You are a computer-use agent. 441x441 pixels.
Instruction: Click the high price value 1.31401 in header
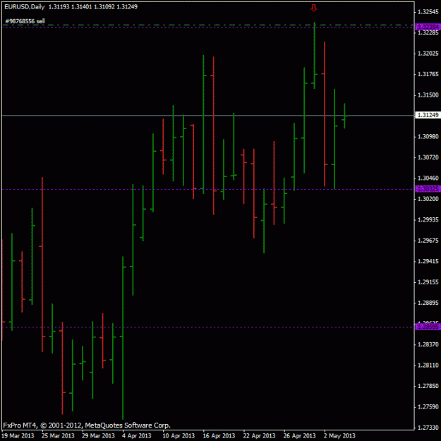pos(82,7)
